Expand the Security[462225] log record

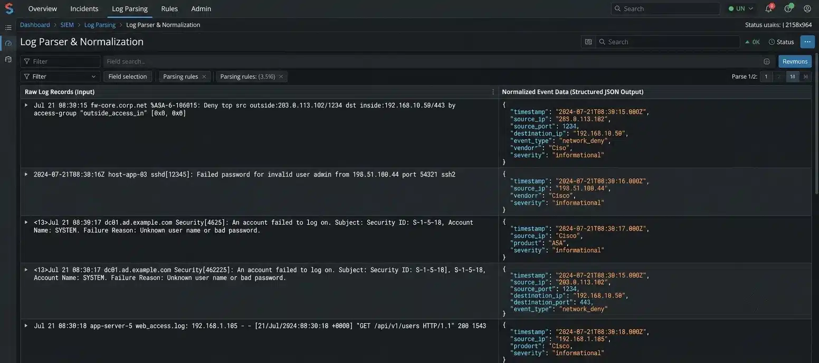(26, 270)
